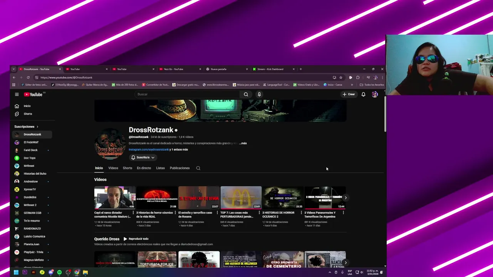Open Discord from the taskbar
Image resolution: width=493 pixels, height=277 pixels.
(51, 272)
